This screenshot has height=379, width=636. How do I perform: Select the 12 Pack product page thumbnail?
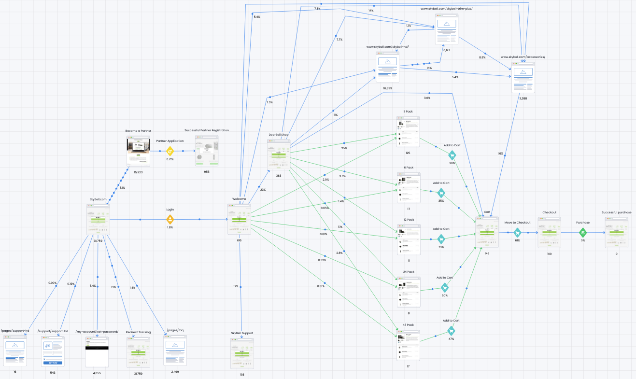(x=409, y=240)
